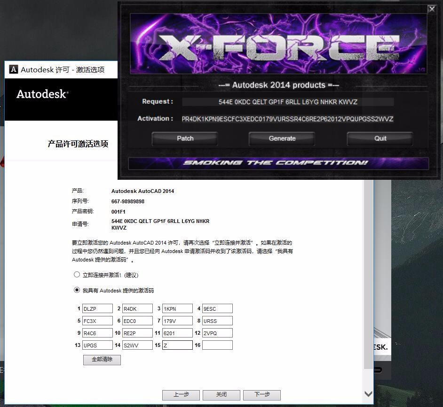443x407 pixels.
Task: Click the request code text beside 申请号
Action: point(160,224)
